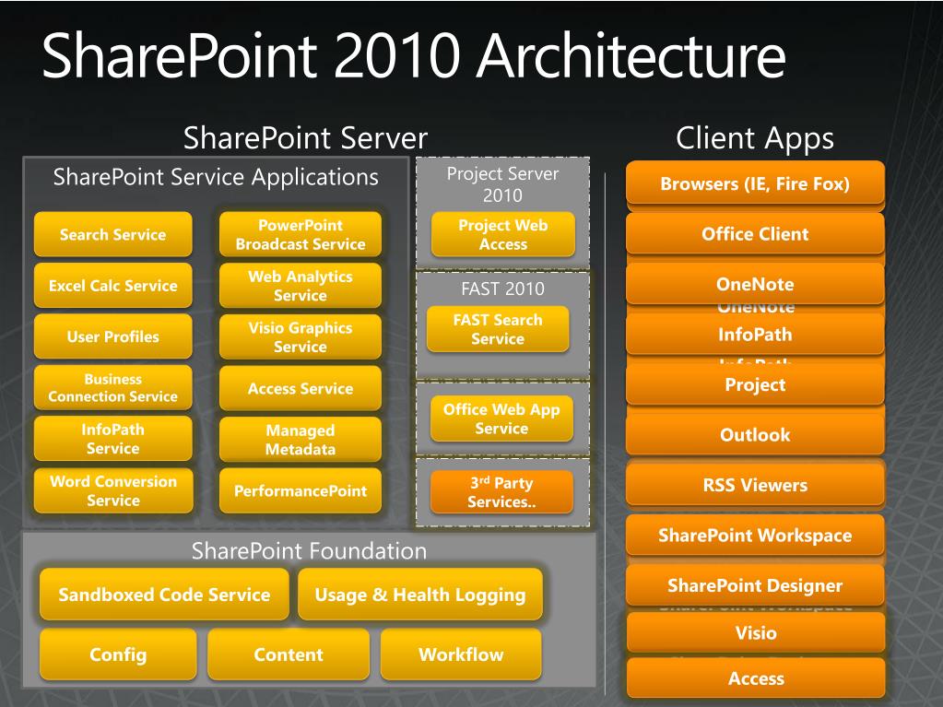Click the Visio Graphics Service box
The width and height of the screenshot is (943, 707).
[301, 336]
